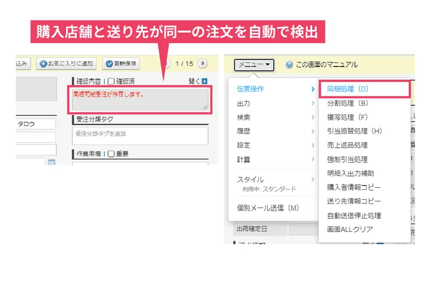Open 出力 submenu
Screen dimensions: 433x289
pos(275,103)
